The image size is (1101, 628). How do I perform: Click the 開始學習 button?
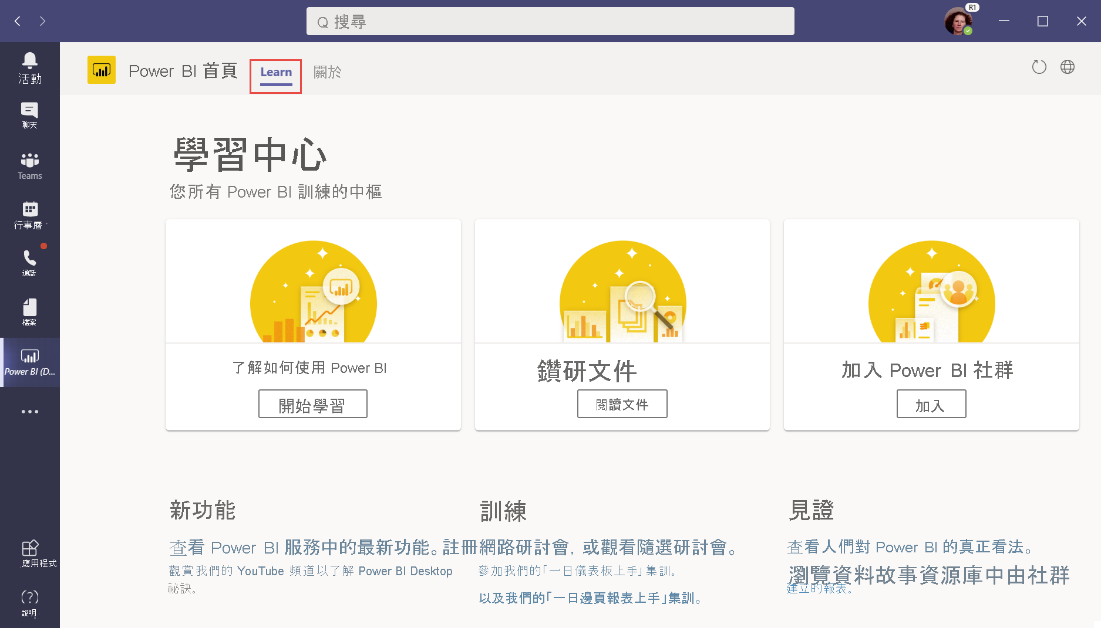coord(313,404)
